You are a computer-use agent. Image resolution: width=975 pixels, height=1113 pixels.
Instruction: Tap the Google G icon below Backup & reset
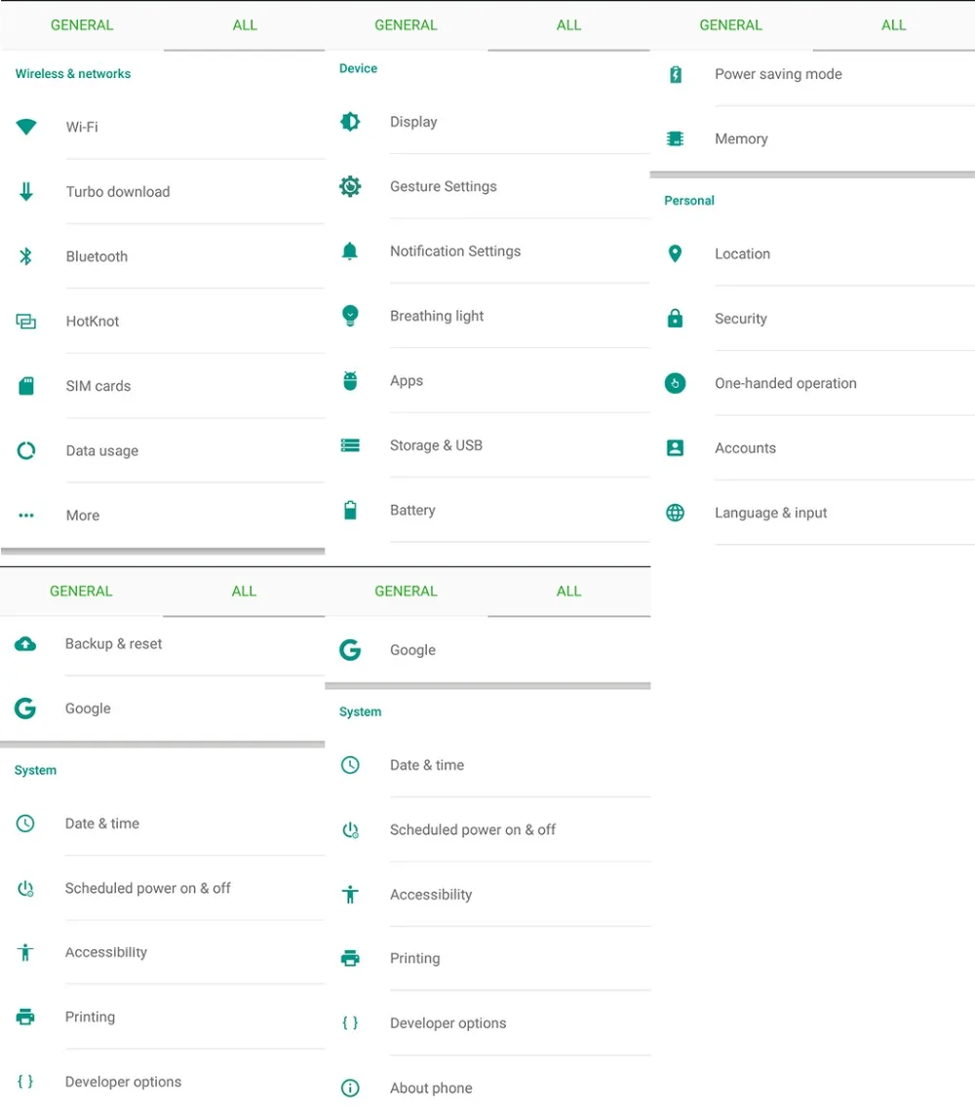pos(25,709)
